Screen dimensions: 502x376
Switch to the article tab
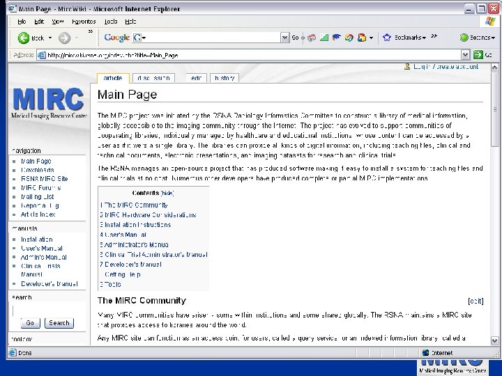113,78
